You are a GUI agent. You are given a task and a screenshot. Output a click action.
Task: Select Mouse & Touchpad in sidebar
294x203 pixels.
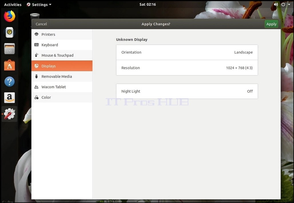point(62,55)
